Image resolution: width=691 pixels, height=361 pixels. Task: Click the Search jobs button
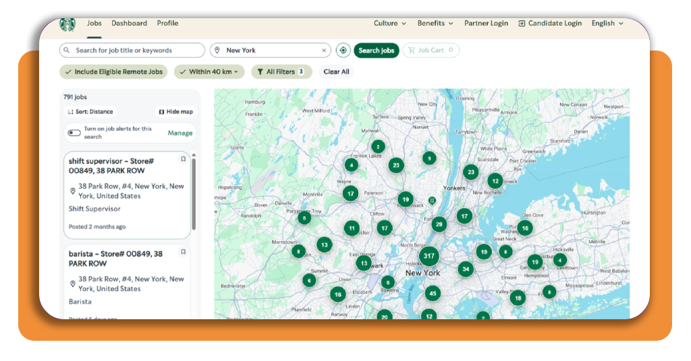[377, 50]
